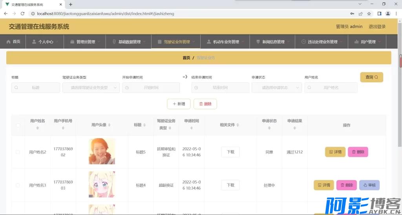Viewport: 402px width, 215px height.
Task: Sort by 用户姓名 column arrows
Action: (37, 128)
